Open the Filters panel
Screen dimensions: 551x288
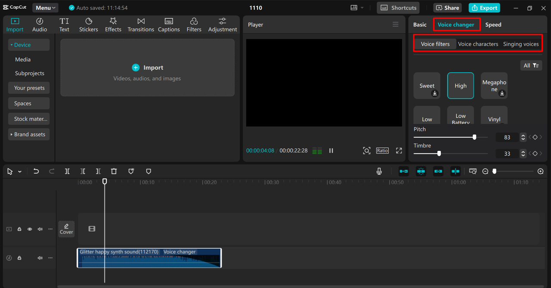(x=194, y=25)
